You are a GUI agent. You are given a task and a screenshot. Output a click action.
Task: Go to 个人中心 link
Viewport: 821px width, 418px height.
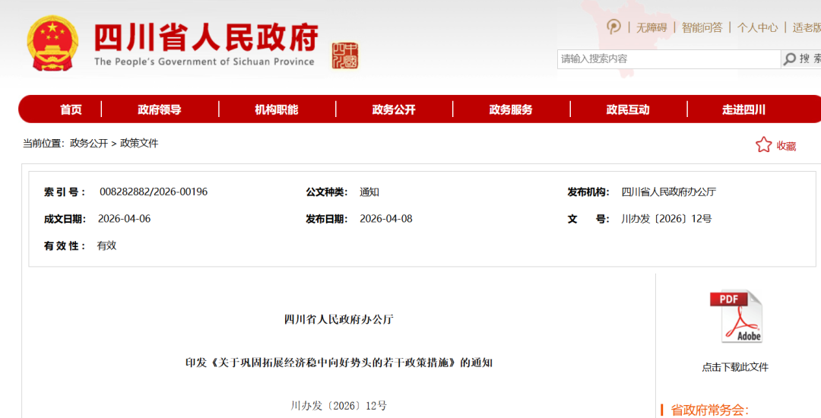757,27
